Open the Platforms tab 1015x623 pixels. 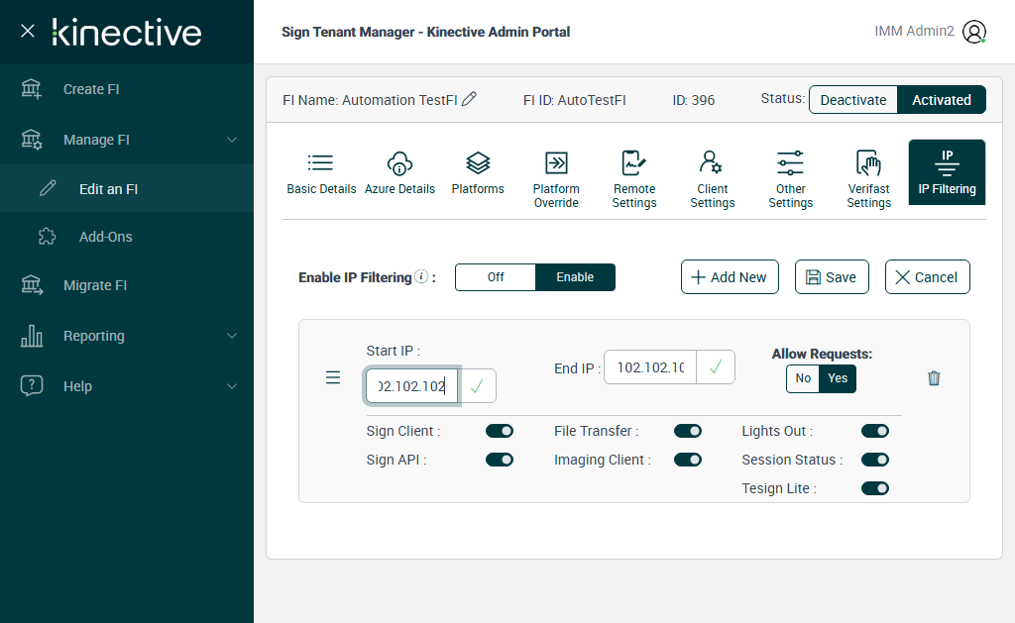coord(478,172)
